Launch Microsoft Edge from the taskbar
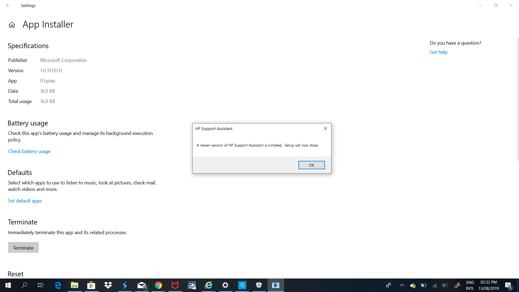 point(58,285)
